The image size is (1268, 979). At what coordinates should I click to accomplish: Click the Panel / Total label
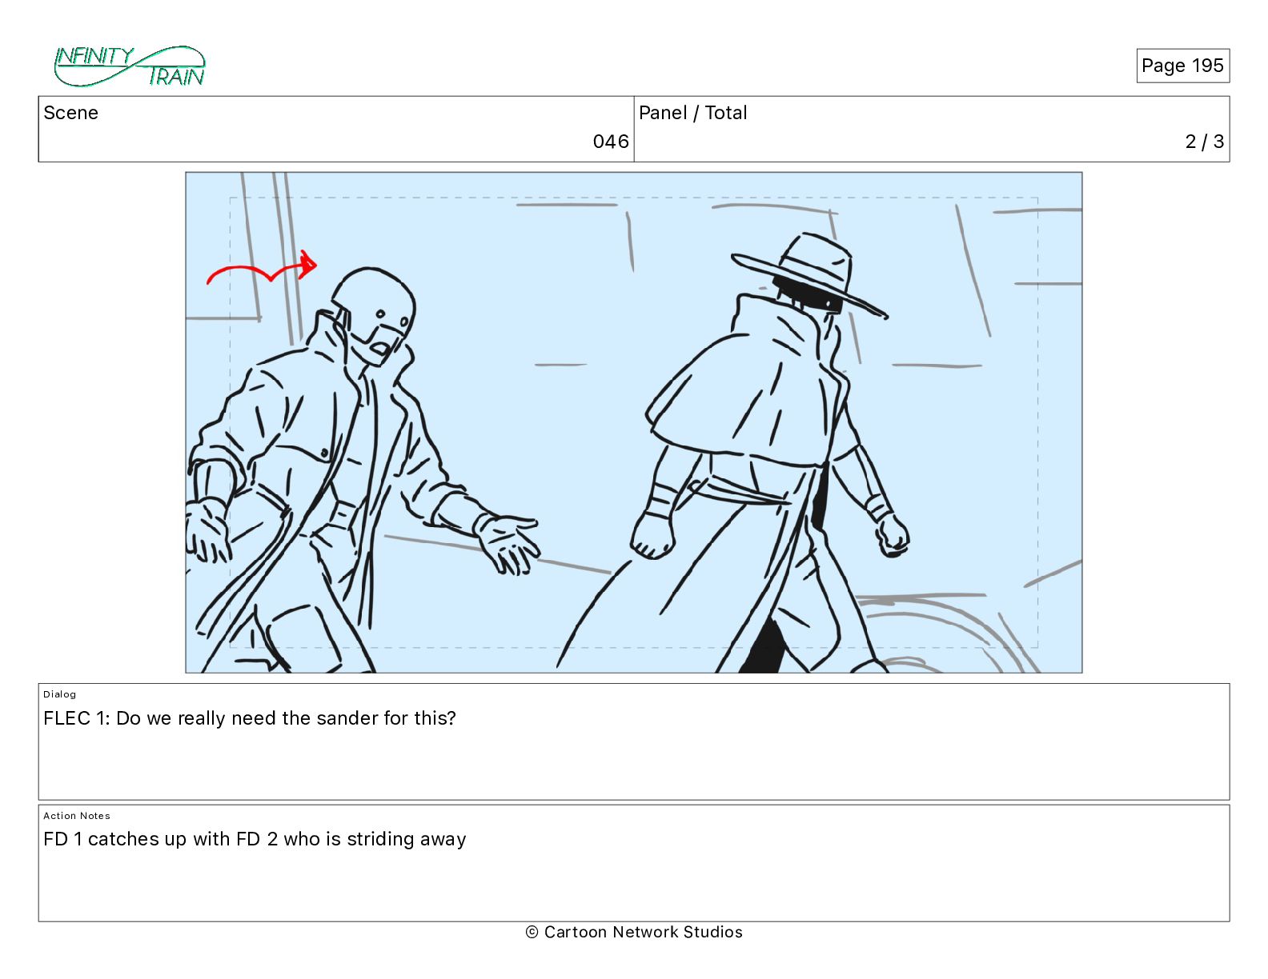click(692, 113)
